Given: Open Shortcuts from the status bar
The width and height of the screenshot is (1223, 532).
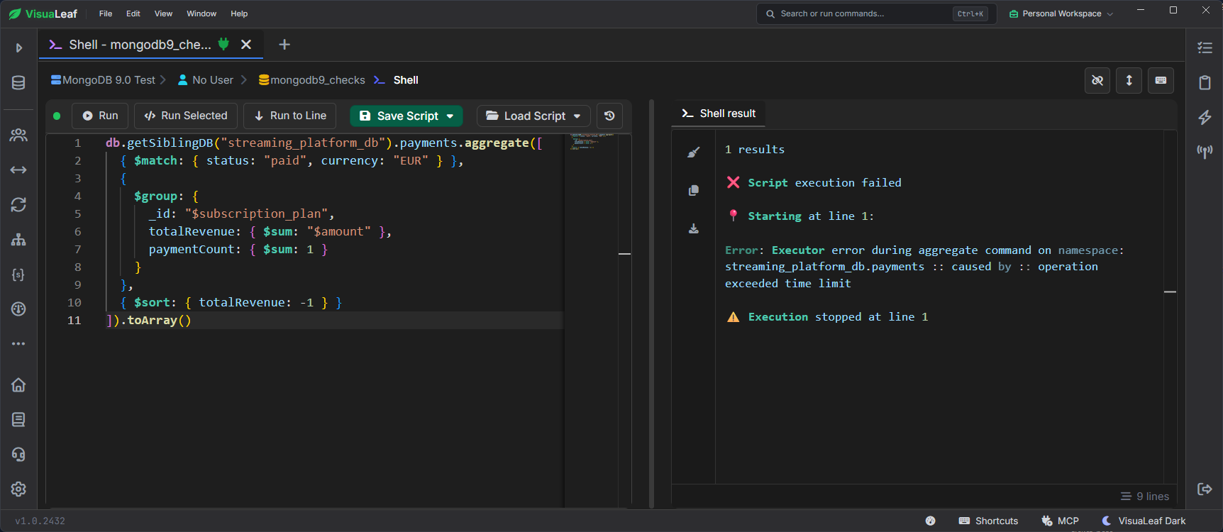Looking at the screenshot, I should coord(988,521).
